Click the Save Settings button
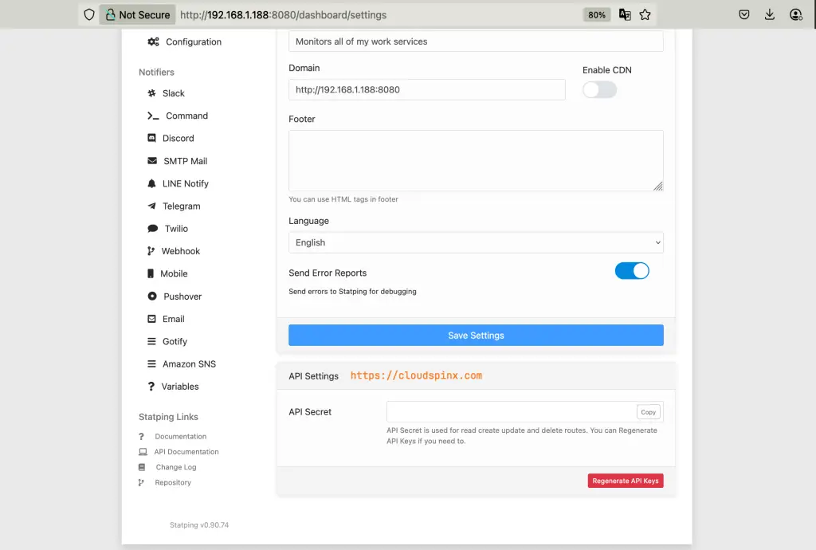The image size is (816, 550). point(475,335)
